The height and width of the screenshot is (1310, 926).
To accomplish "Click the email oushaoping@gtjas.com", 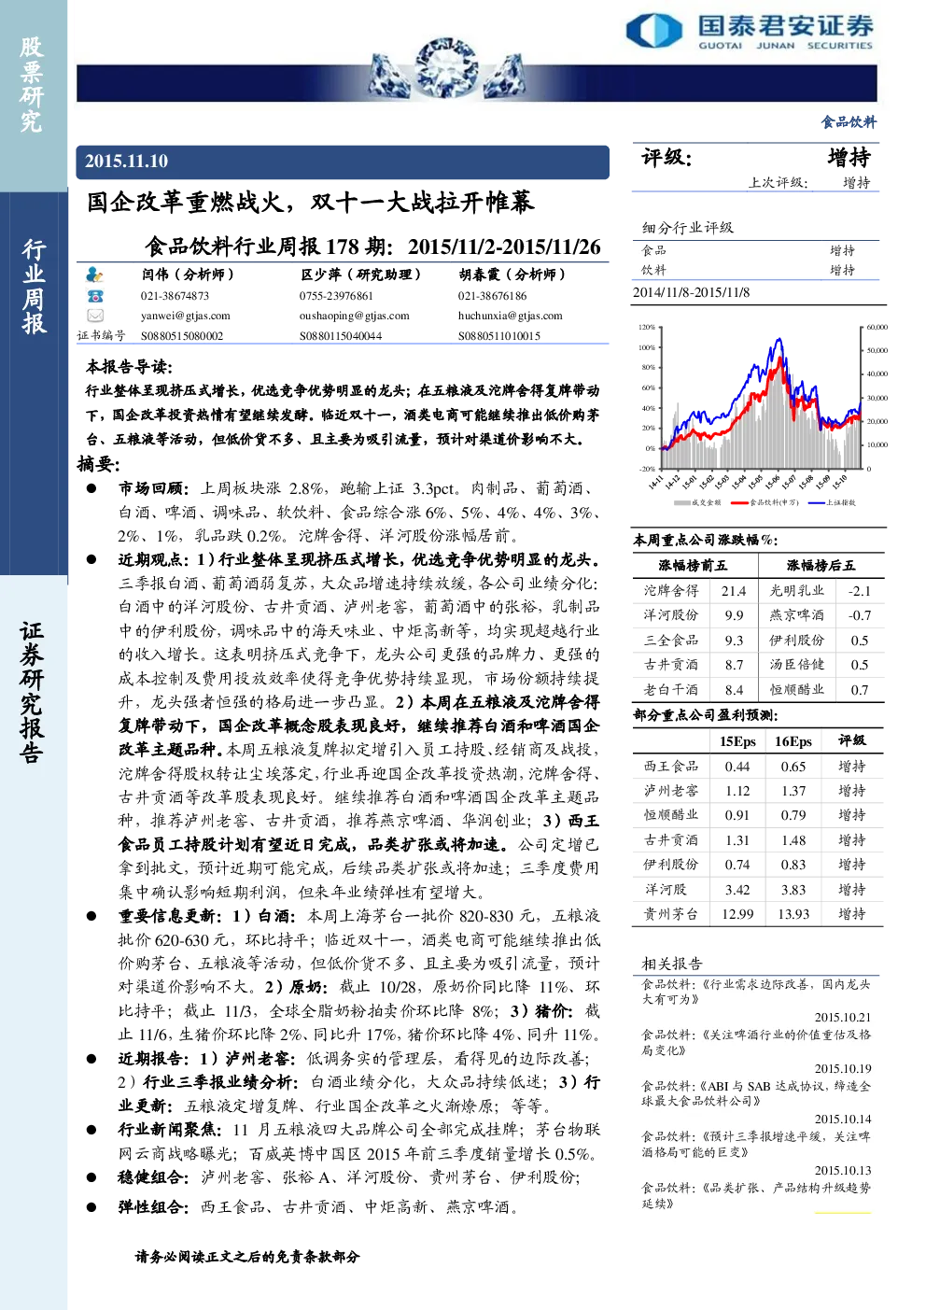I will click(x=355, y=316).
